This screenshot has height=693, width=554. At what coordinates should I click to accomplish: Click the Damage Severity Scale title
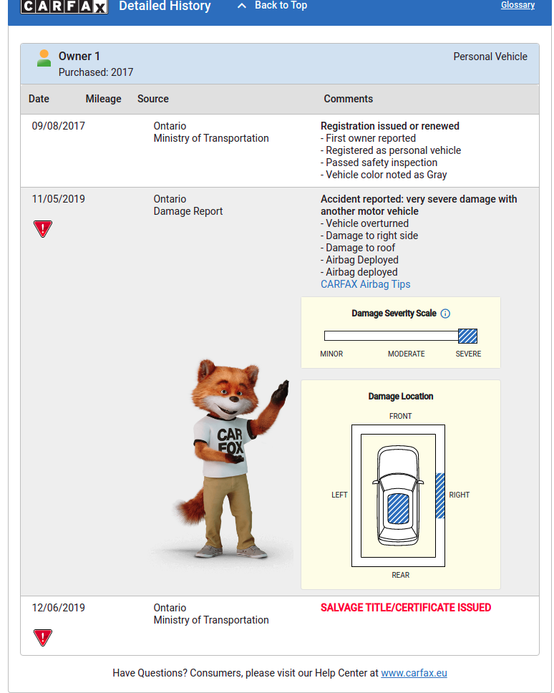[394, 314]
